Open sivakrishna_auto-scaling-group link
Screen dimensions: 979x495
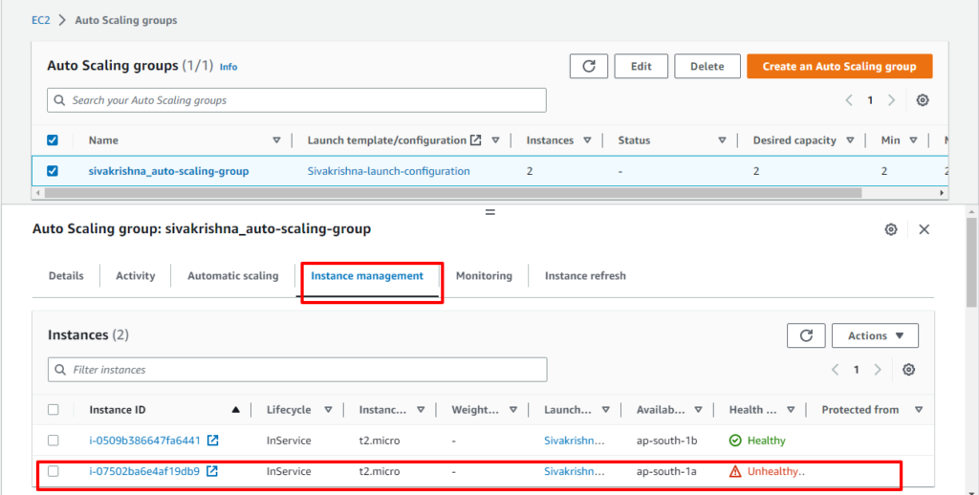tap(168, 171)
